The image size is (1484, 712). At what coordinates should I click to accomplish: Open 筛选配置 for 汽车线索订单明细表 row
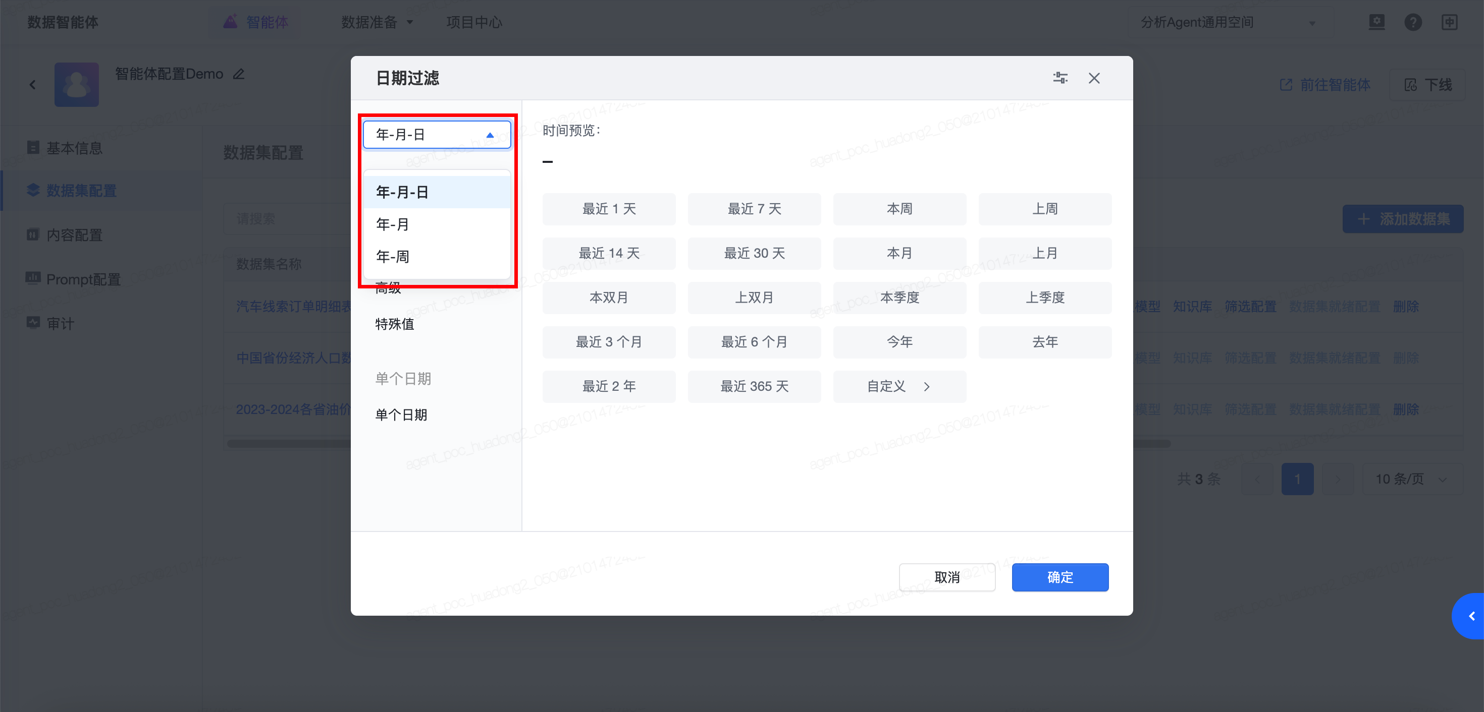point(1250,306)
